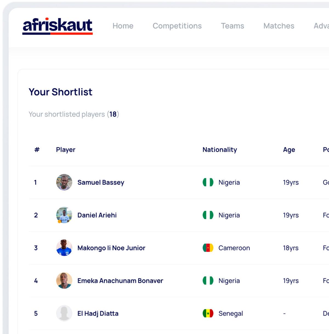Sort by the Age column header
Viewport: 329px width, 334px height.
pos(289,150)
